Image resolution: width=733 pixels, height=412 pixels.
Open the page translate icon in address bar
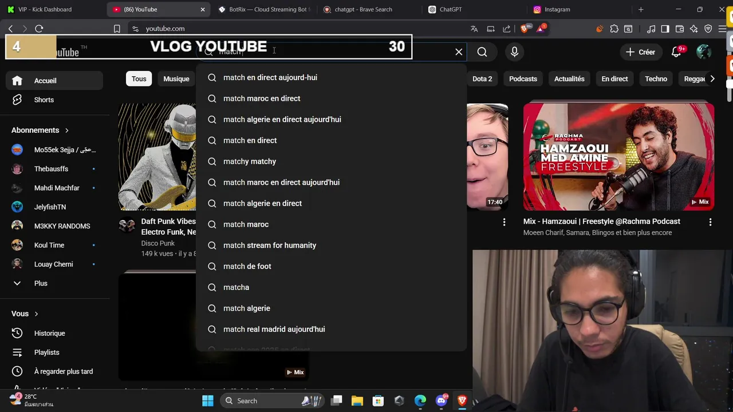[474, 29]
